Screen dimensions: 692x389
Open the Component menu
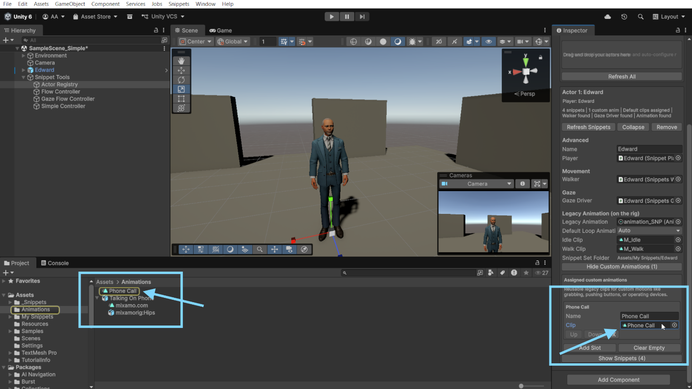pyautogui.click(x=105, y=4)
